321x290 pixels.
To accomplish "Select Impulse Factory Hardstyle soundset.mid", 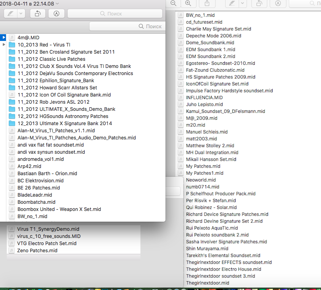I will coord(229,91).
